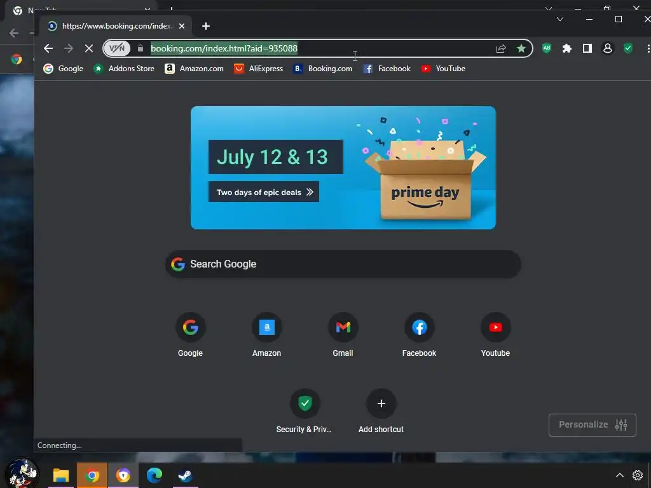The image size is (651, 488).
Task: Click Chrome icon in the taskbar
Action: point(92,475)
